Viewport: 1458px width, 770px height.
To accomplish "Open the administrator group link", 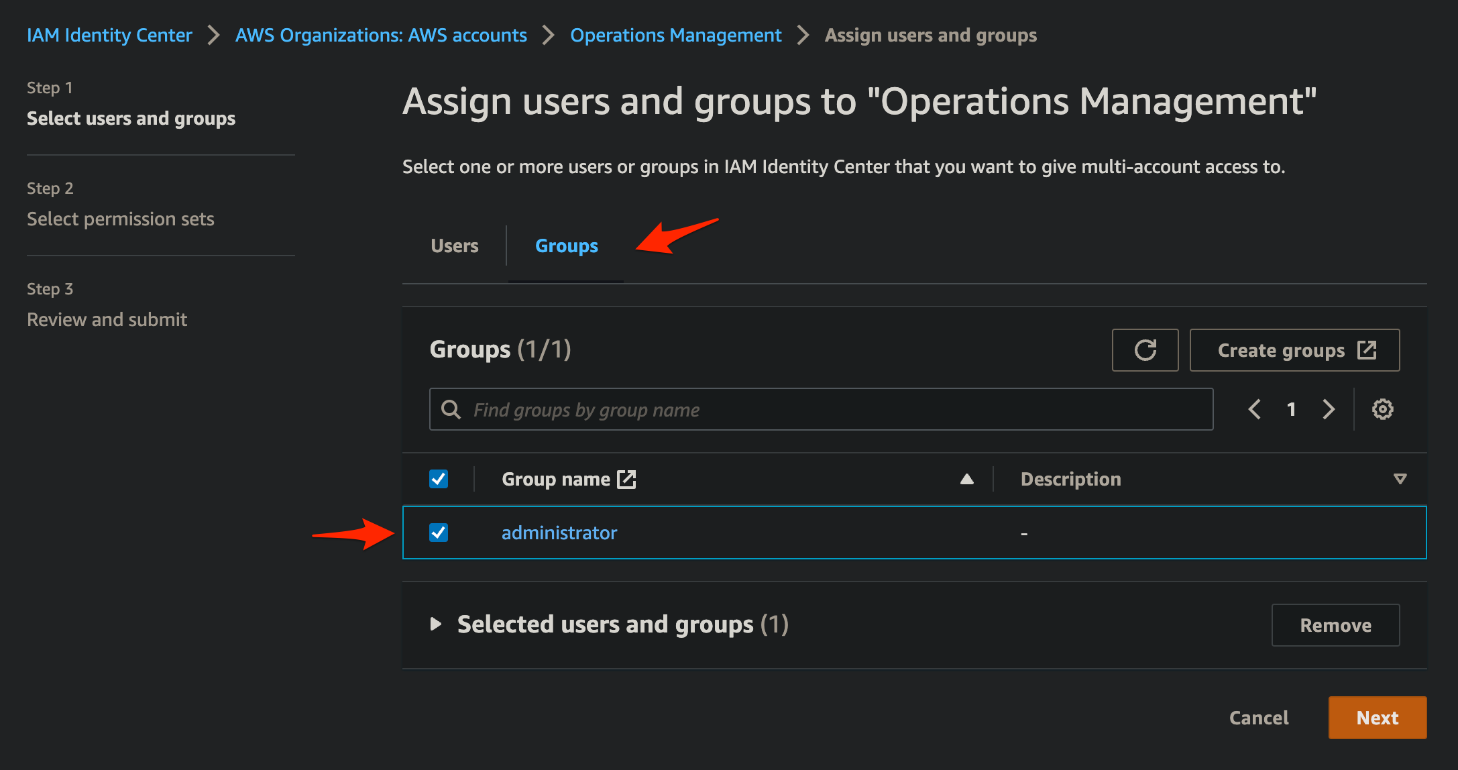I will click(559, 533).
